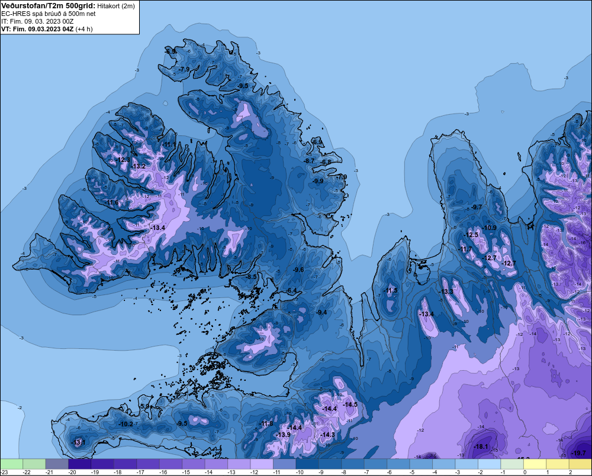Pick the legend swatch between 1 and 2
Screen dimensions: 592x476
click(558, 464)
